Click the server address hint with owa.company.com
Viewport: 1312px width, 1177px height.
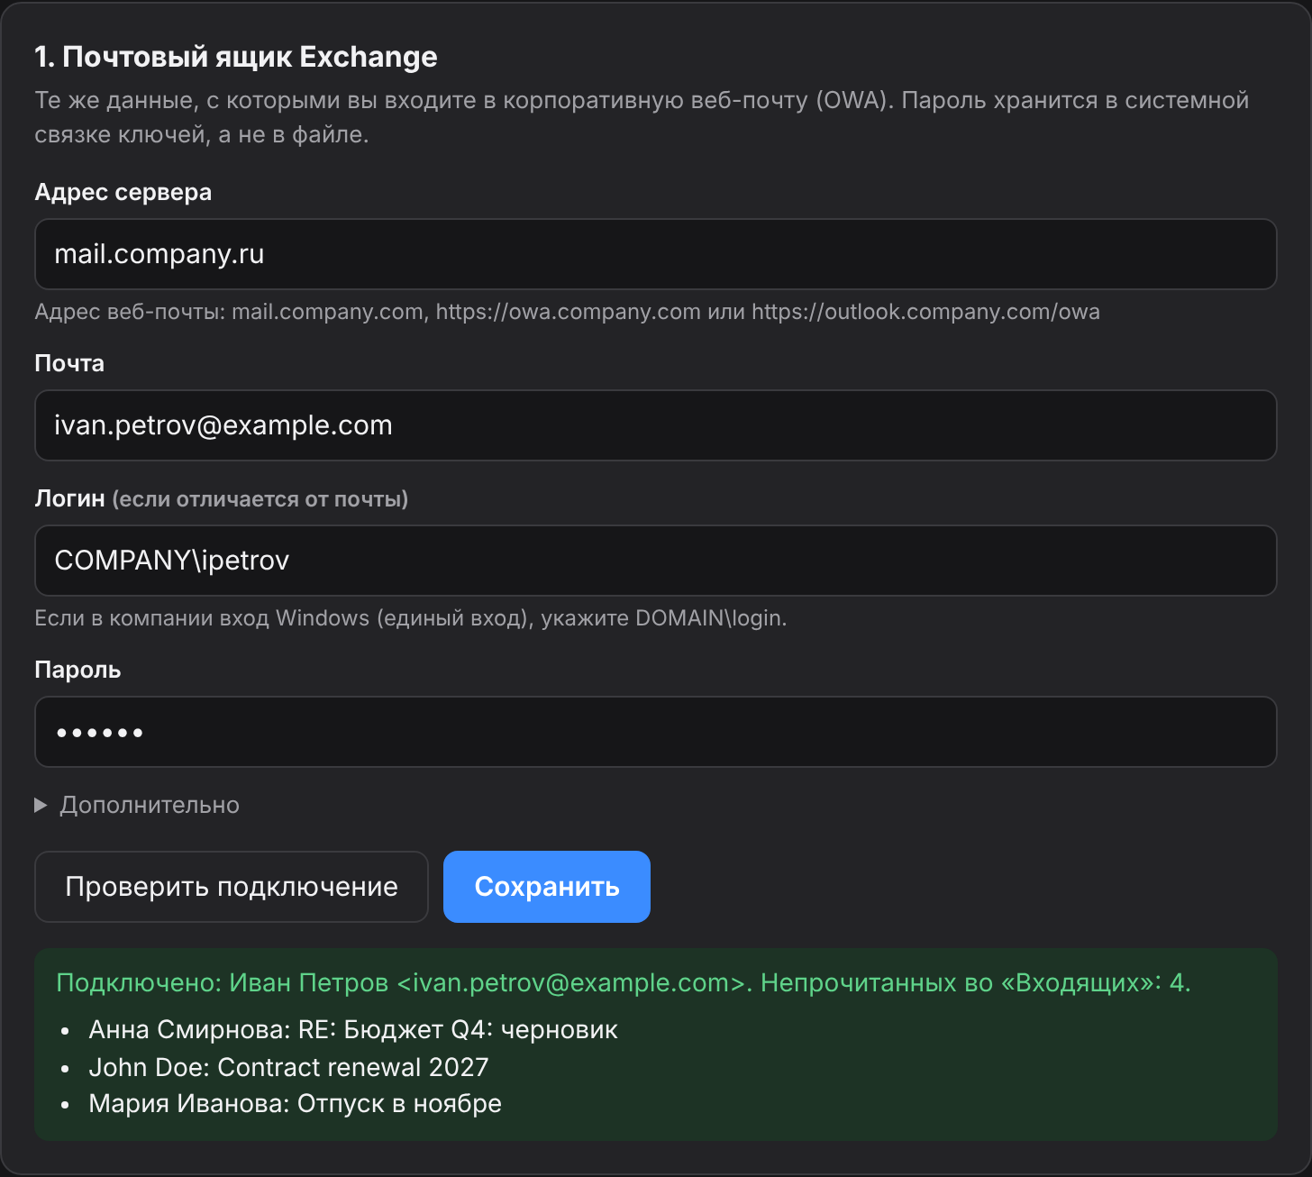[567, 312]
